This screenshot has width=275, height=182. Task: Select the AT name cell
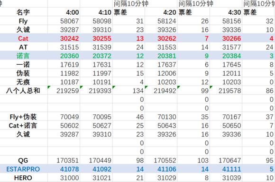(23, 47)
